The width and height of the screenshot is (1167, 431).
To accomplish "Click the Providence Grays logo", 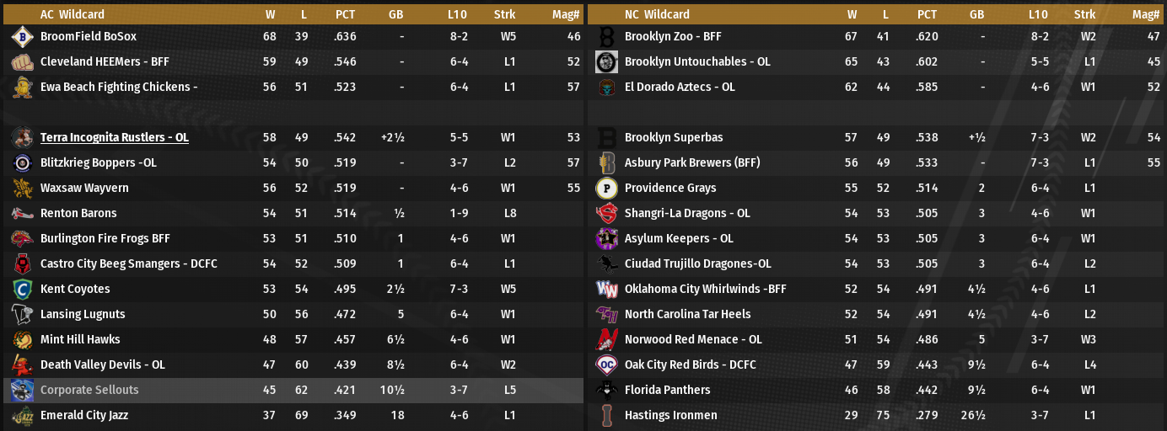I will coord(606,189).
